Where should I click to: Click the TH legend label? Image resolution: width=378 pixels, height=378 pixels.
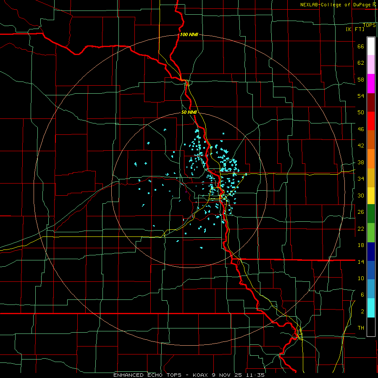(361, 328)
